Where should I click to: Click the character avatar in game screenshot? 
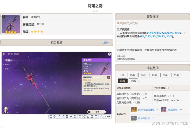click(5, 110)
